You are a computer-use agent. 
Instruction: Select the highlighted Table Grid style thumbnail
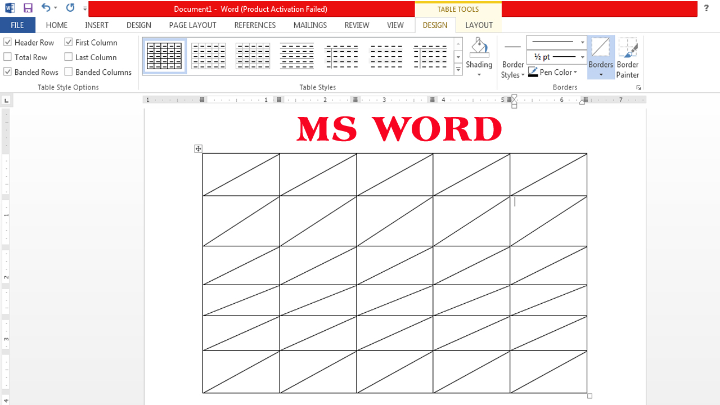coord(164,56)
